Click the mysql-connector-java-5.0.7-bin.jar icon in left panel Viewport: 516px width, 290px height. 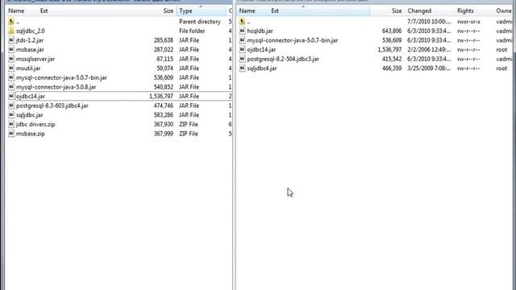(11, 77)
